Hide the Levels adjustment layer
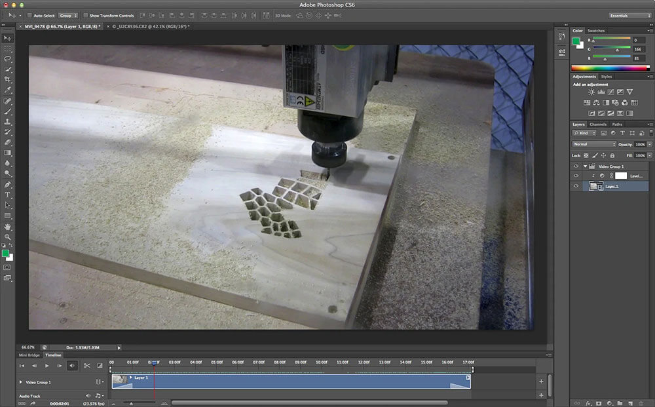This screenshot has width=655, height=407. coord(576,176)
